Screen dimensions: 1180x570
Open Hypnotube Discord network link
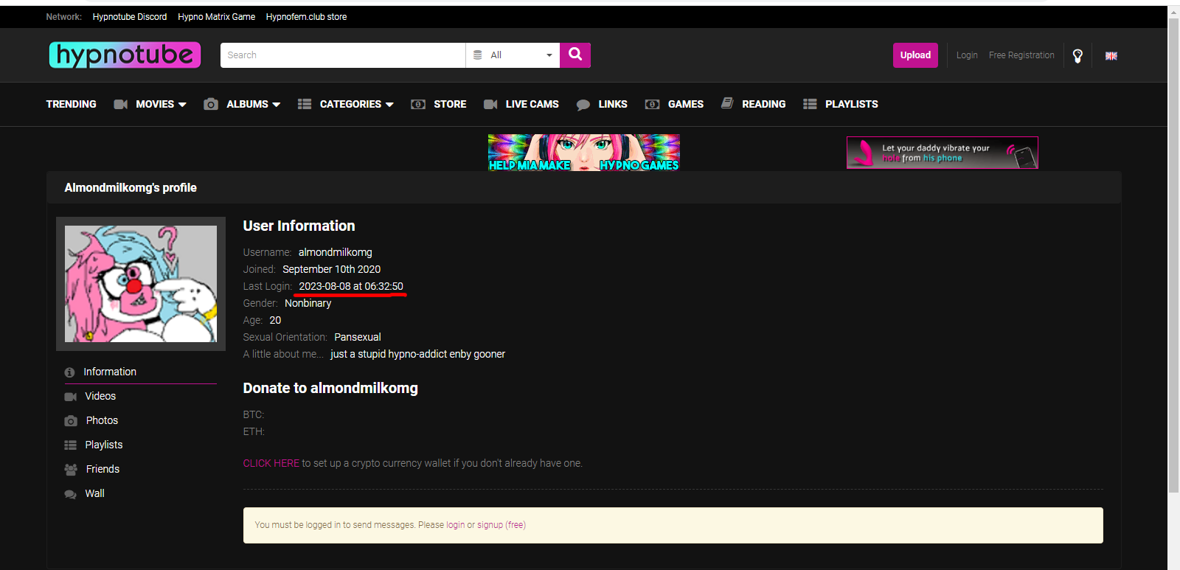[x=130, y=17]
